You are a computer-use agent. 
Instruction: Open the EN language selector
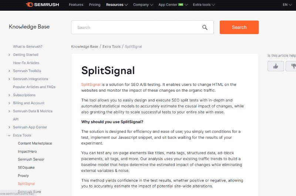point(287,4)
